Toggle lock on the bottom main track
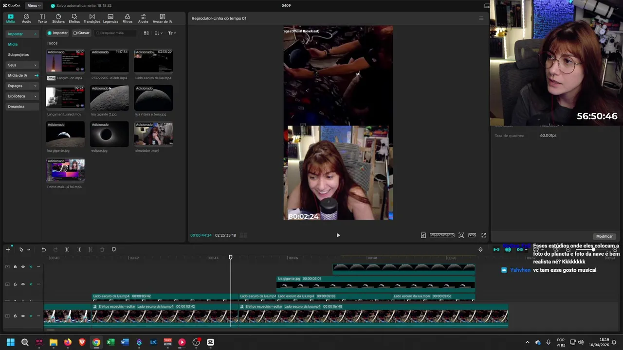The width and height of the screenshot is (623, 350). [15, 316]
